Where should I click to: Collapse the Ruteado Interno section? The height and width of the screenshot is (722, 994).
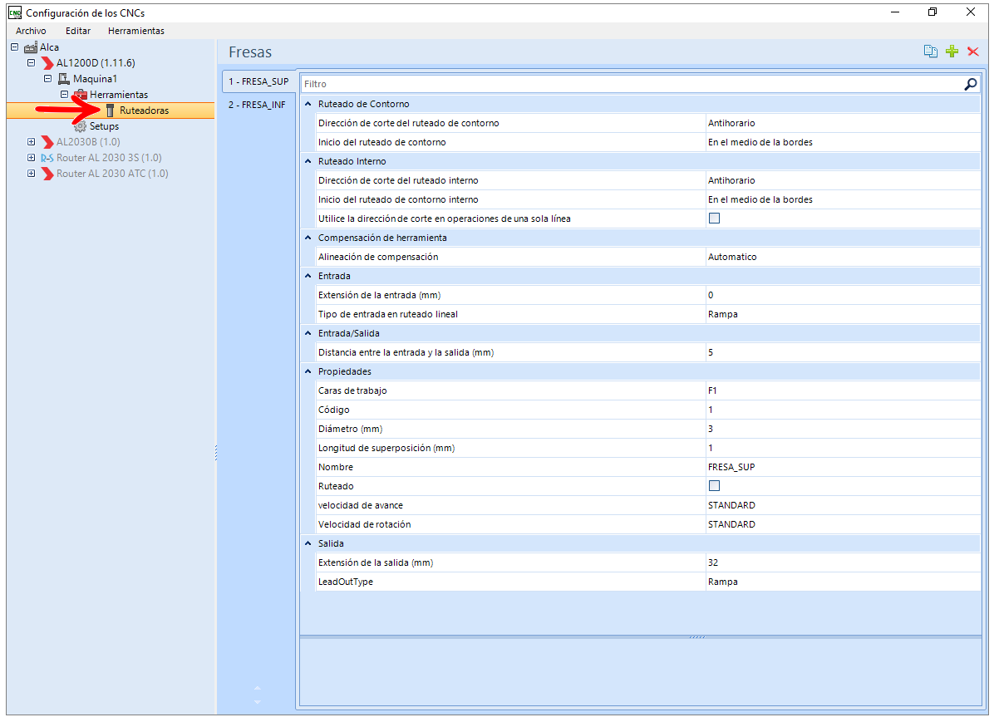(308, 161)
